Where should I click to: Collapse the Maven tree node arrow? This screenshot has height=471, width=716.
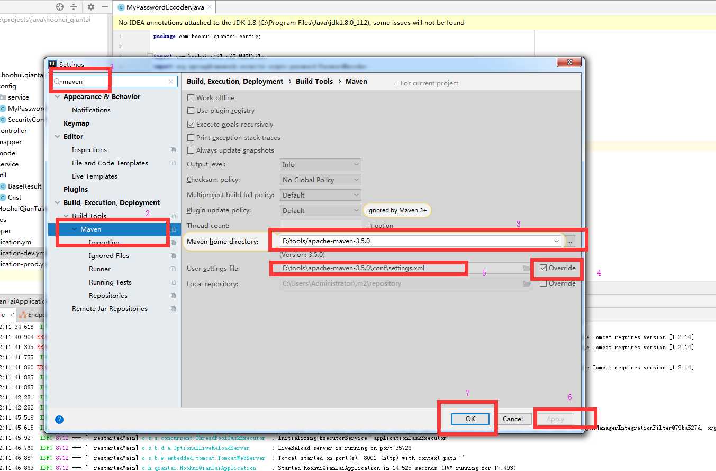coord(75,229)
